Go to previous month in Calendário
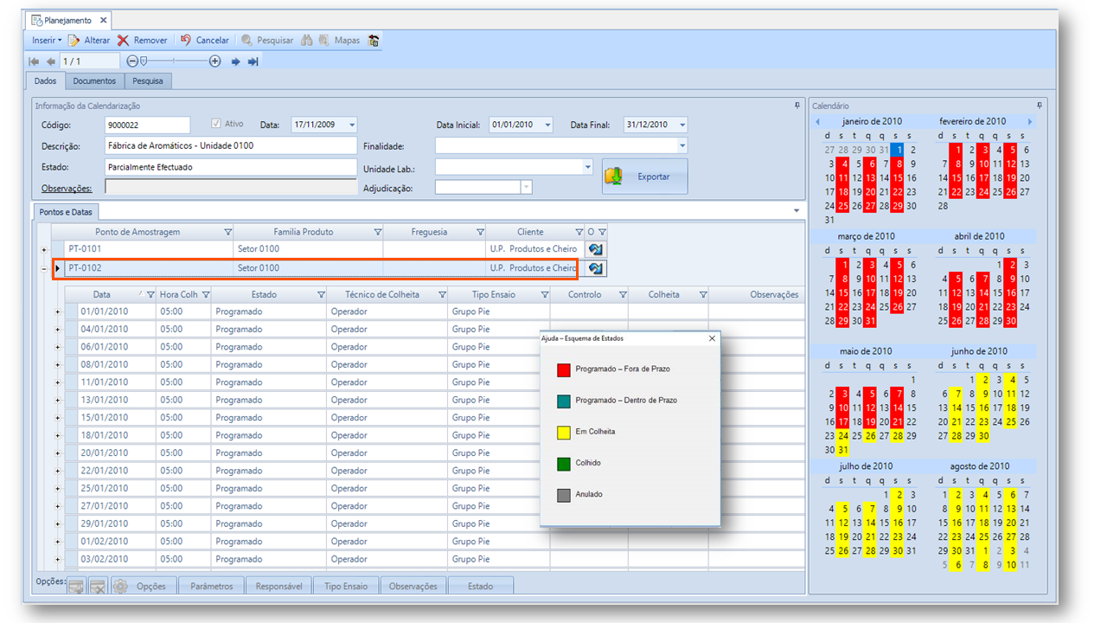Image resolution: width=1107 pixels, height=623 pixels. 818,122
